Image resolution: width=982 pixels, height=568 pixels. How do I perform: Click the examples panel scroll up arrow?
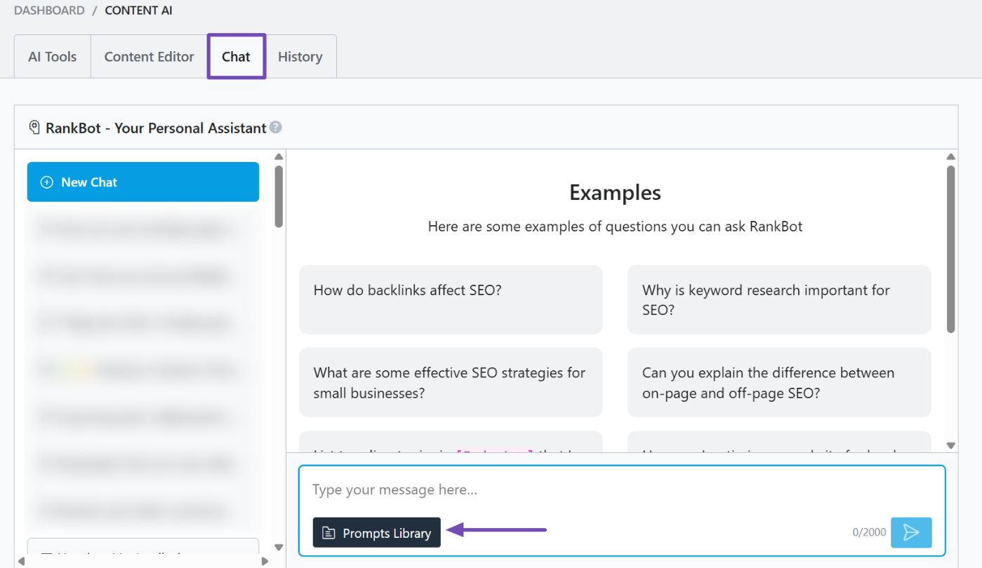tap(951, 157)
